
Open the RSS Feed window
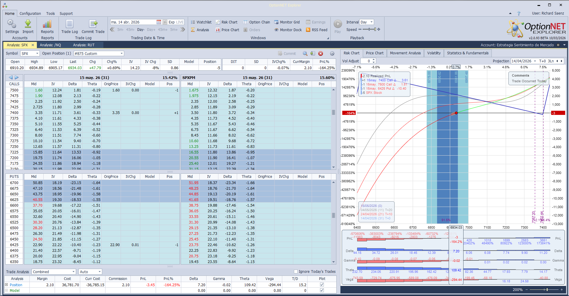tap(316, 30)
